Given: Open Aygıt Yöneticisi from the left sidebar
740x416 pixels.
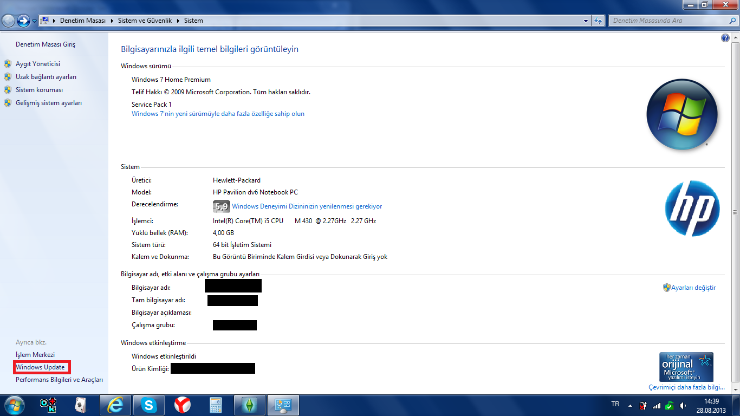Looking at the screenshot, I should pos(38,64).
